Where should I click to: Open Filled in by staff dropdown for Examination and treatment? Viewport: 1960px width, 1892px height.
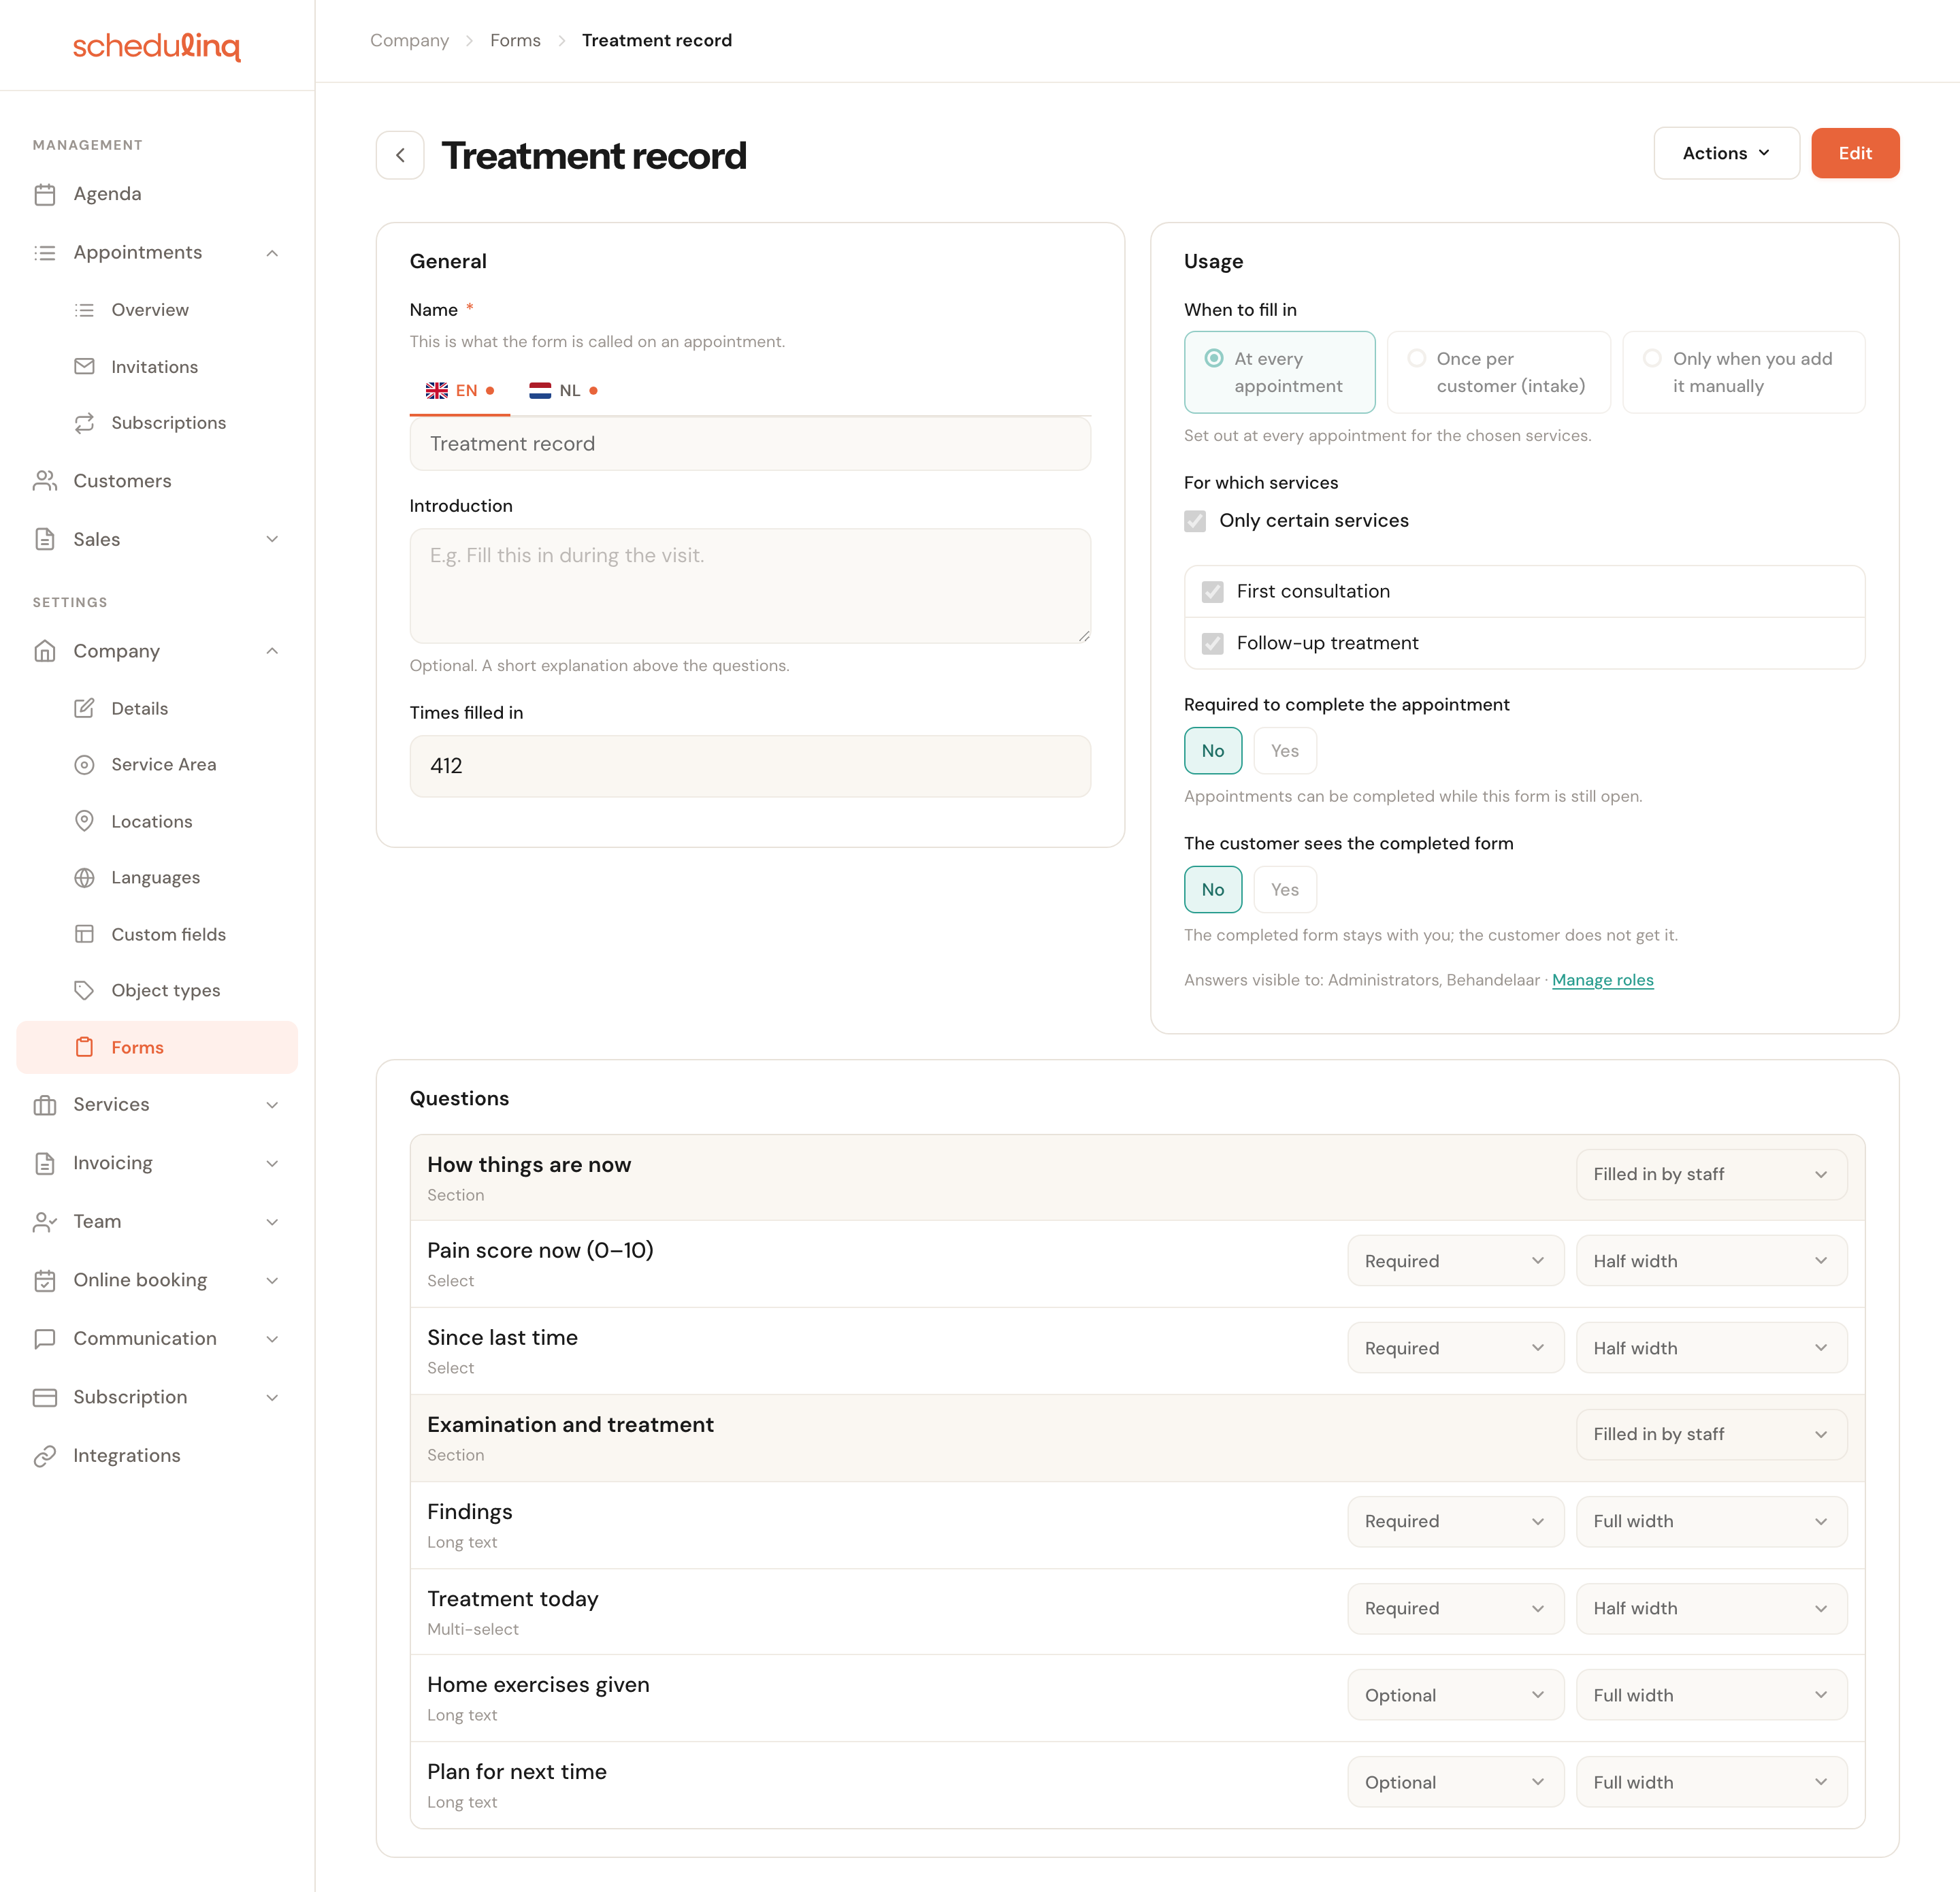tap(1711, 1434)
